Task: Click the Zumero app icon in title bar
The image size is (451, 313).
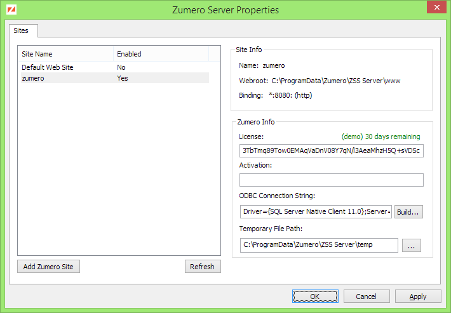Action: click(x=11, y=10)
